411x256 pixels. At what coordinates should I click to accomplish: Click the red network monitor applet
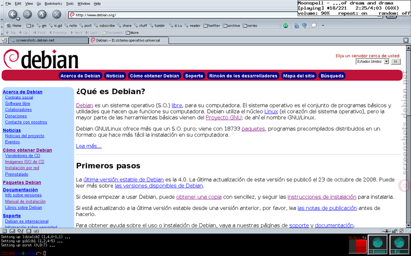(358, 246)
